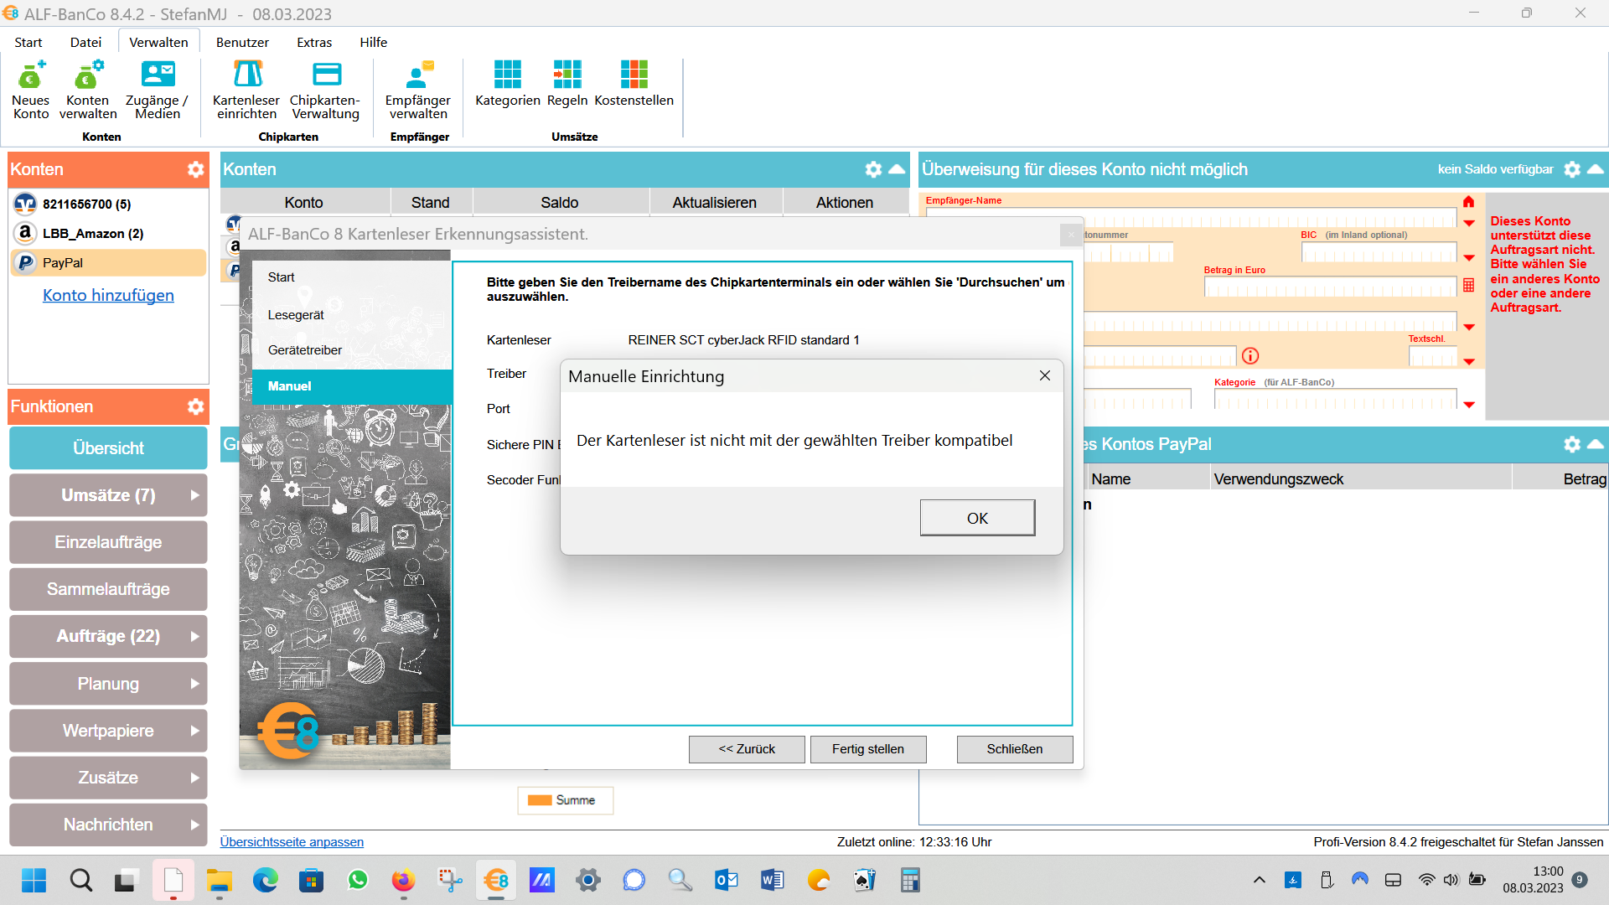Open the BIC field dropdown arrow

click(1469, 258)
